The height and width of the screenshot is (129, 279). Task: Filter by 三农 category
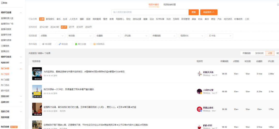[x=247, y=19]
